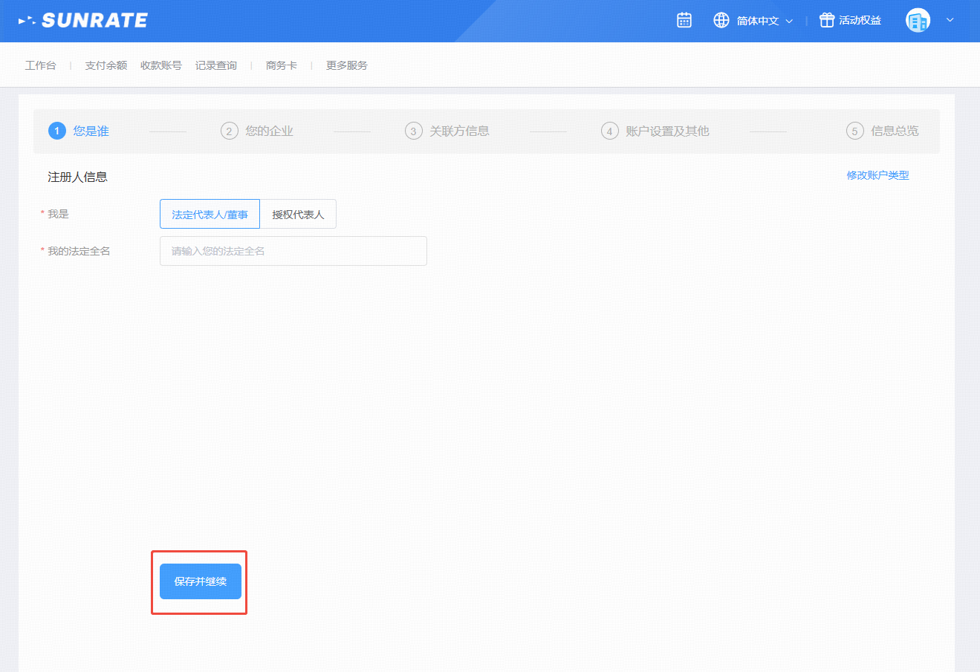
Task: Open the 更多服务 menu
Action: pyautogui.click(x=346, y=65)
